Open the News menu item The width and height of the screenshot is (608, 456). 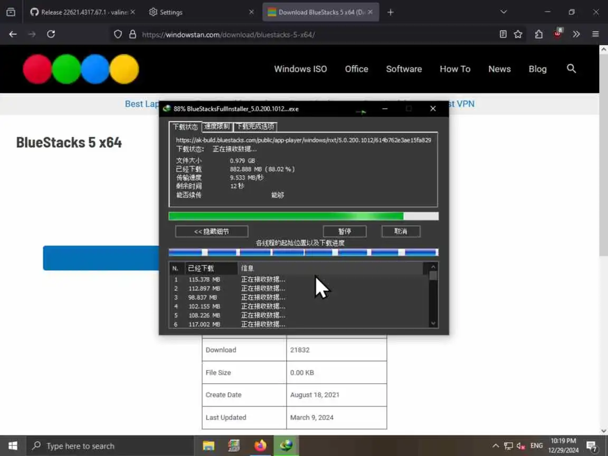pos(499,69)
